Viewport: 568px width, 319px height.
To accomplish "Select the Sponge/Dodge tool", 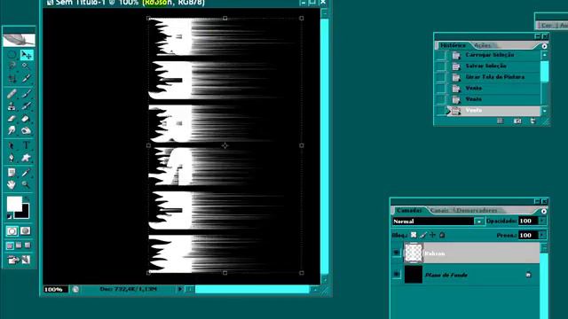I will 26,130.
